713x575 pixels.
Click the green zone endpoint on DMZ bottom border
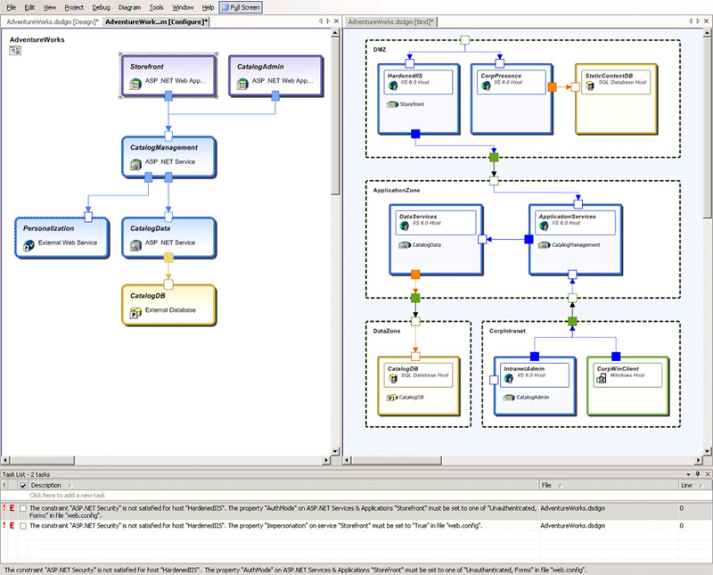click(494, 158)
